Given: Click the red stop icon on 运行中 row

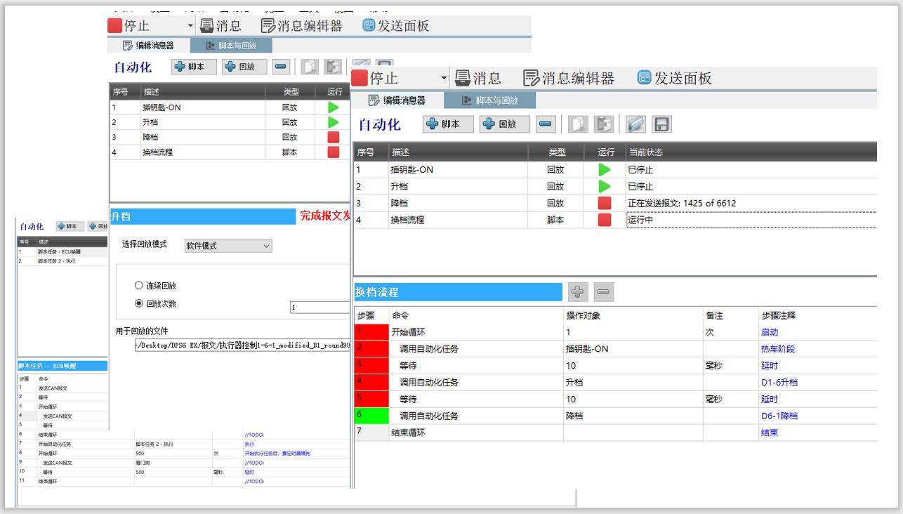Looking at the screenshot, I should click(x=604, y=220).
